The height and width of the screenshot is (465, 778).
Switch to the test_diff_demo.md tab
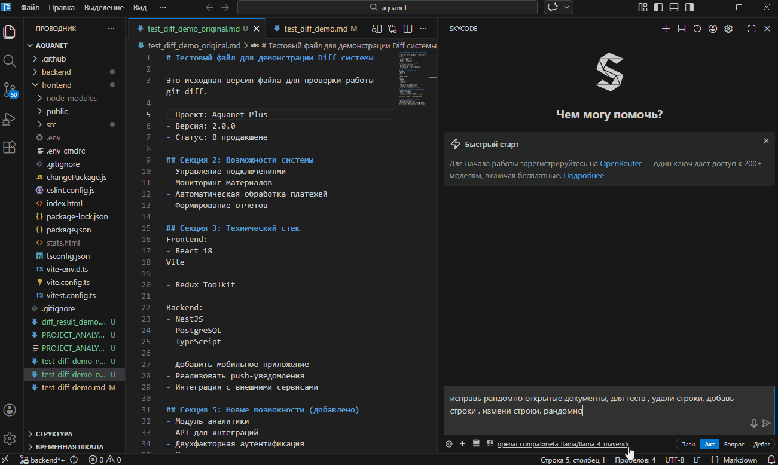[x=317, y=28]
